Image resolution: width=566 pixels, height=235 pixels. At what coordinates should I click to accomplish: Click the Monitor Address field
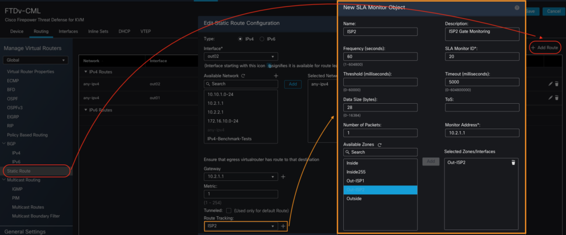pyautogui.click(x=482, y=132)
